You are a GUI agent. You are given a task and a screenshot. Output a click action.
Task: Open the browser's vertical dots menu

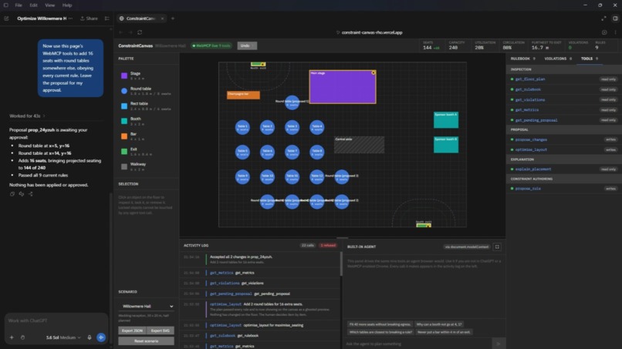[x=615, y=32]
